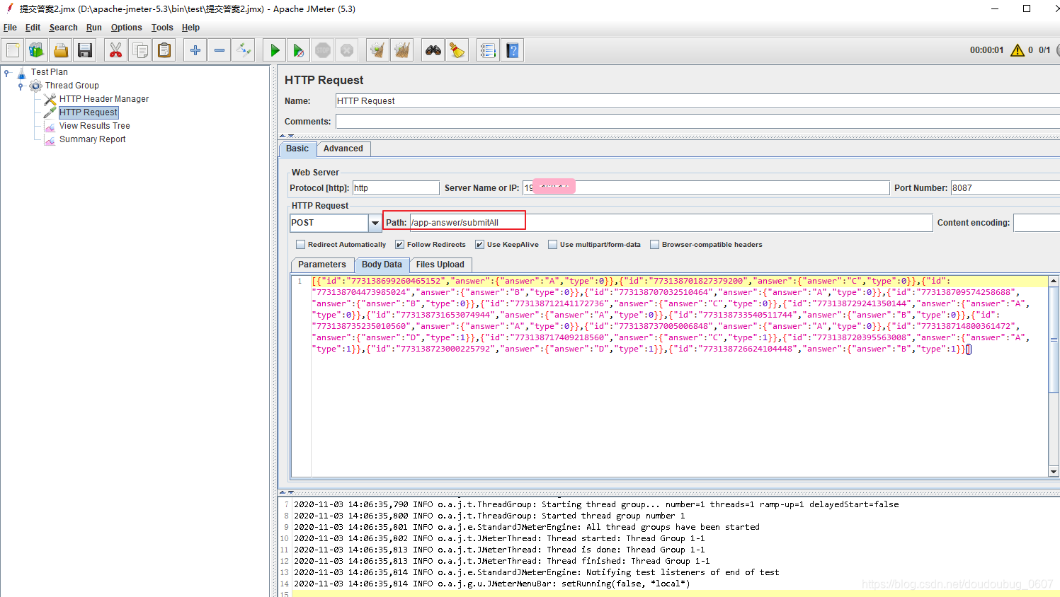Click the body data scrollbar down arrow

coord(1054,472)
